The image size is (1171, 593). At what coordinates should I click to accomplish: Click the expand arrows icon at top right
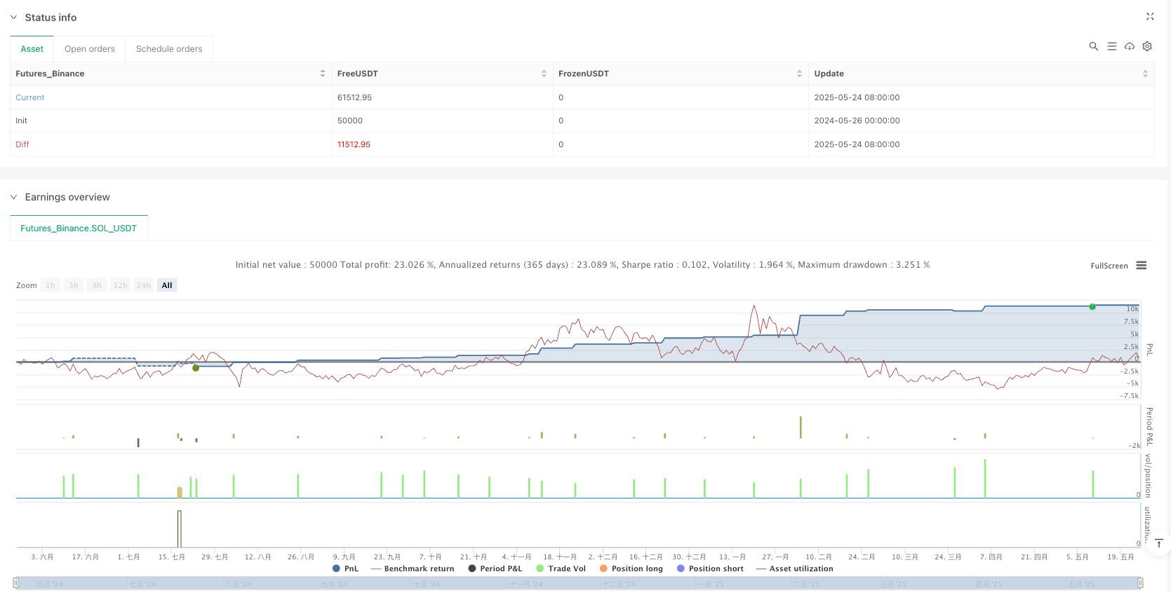1150,17
